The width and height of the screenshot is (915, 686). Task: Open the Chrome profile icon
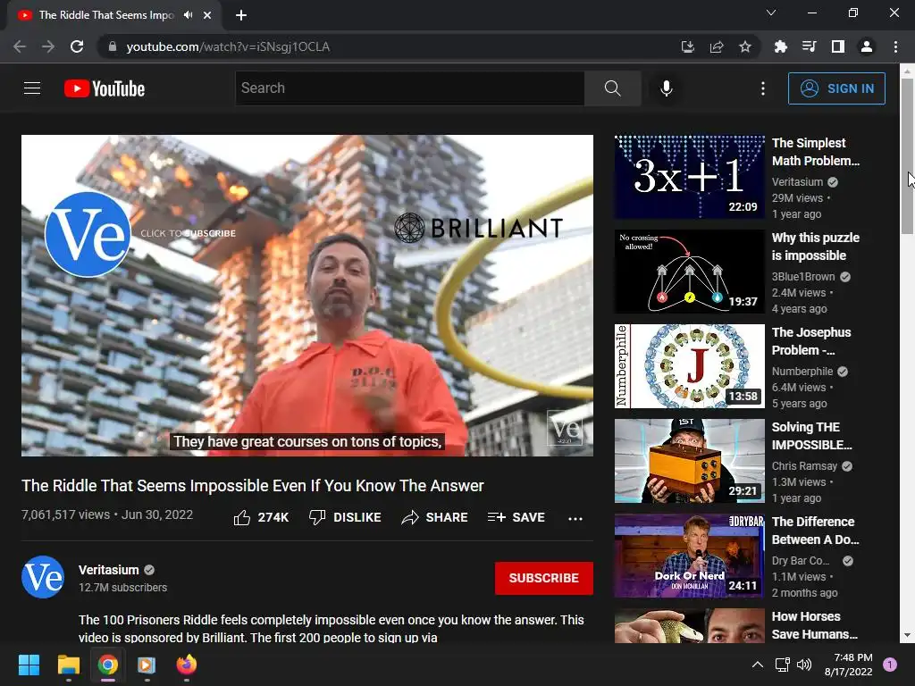(x=867, y=46)
